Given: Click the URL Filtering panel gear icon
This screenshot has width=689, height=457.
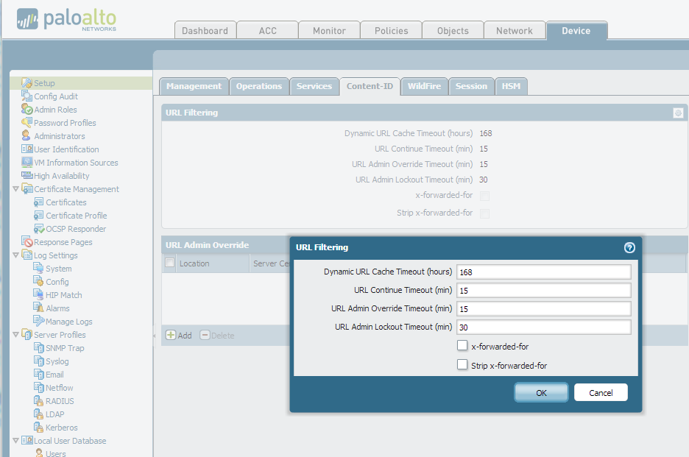Looking at the screenshot, I should click(678, 113).
